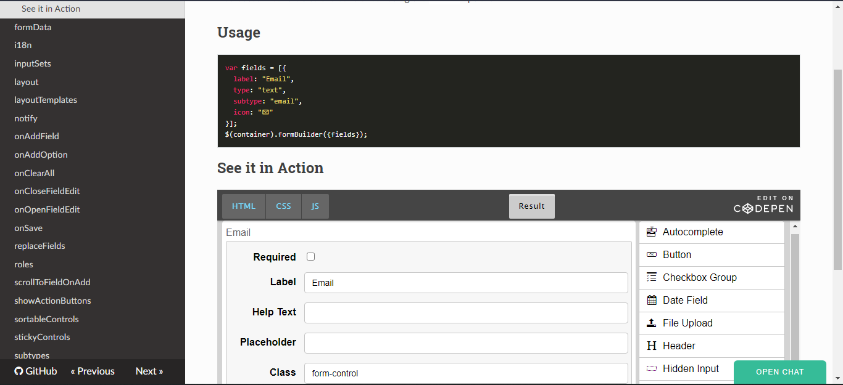Go to the Previous page
843x385 pixels.
click(x=93, y=371)
